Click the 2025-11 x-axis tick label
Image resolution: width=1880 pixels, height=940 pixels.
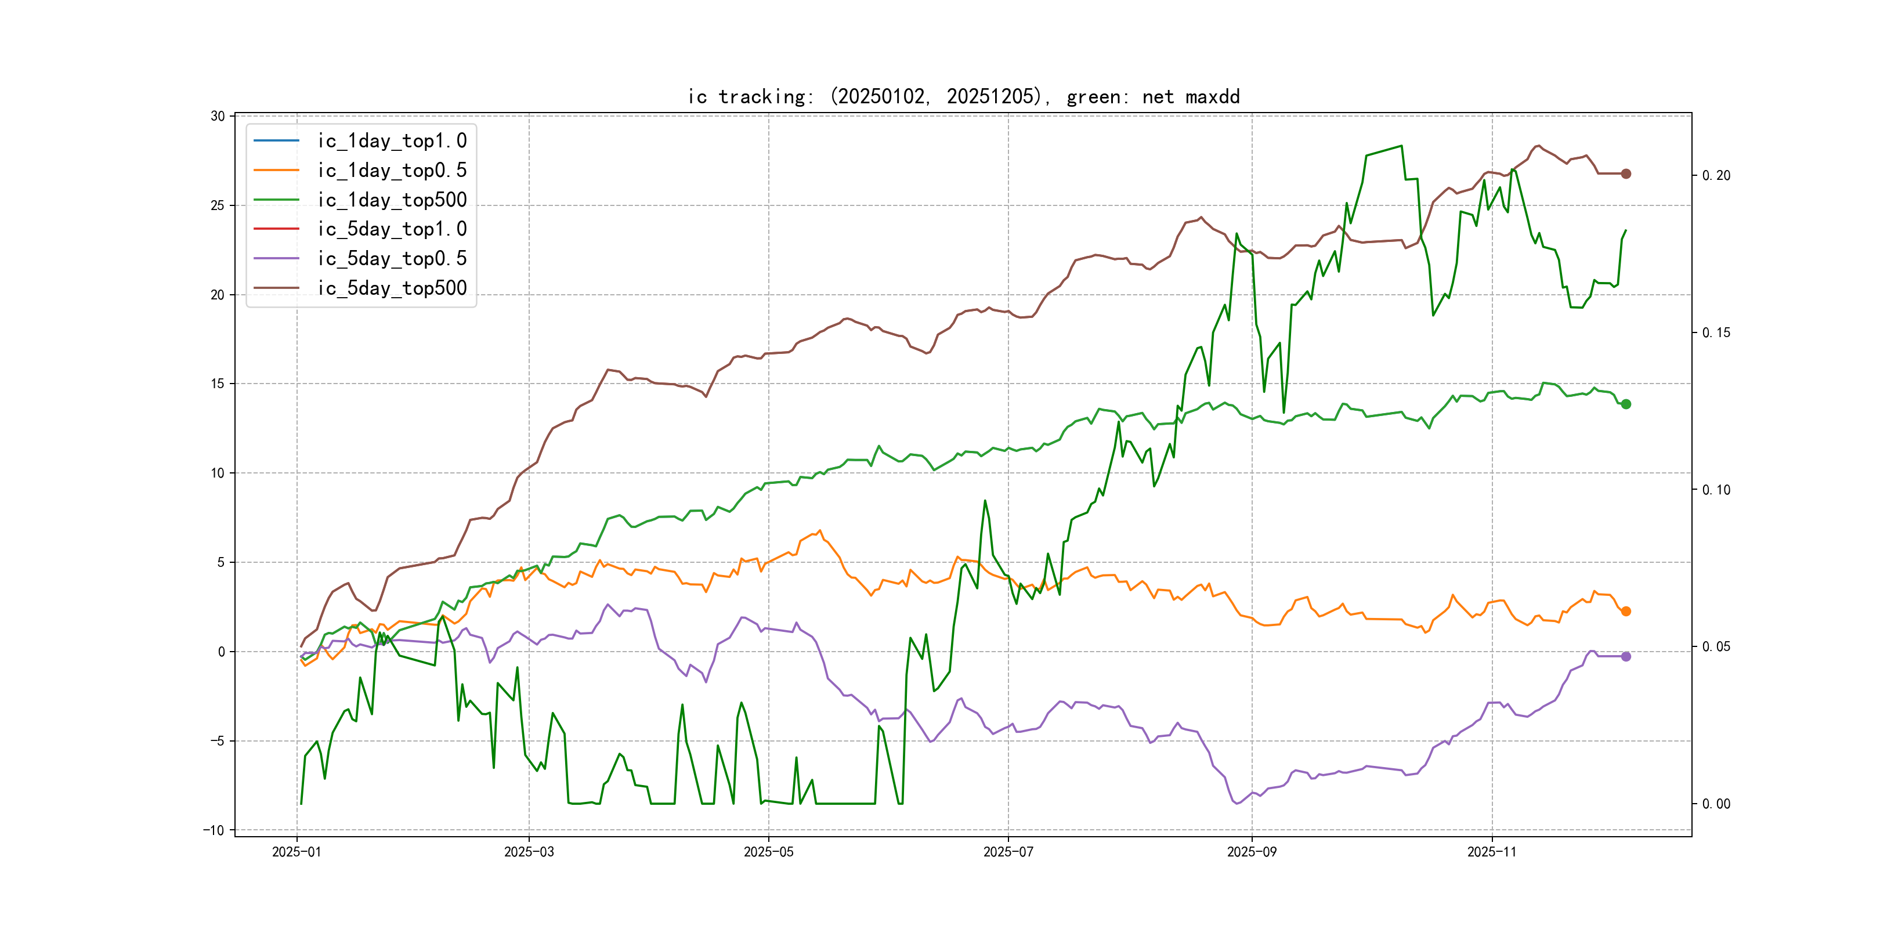pyautogui.click(x=1492, y=852)
